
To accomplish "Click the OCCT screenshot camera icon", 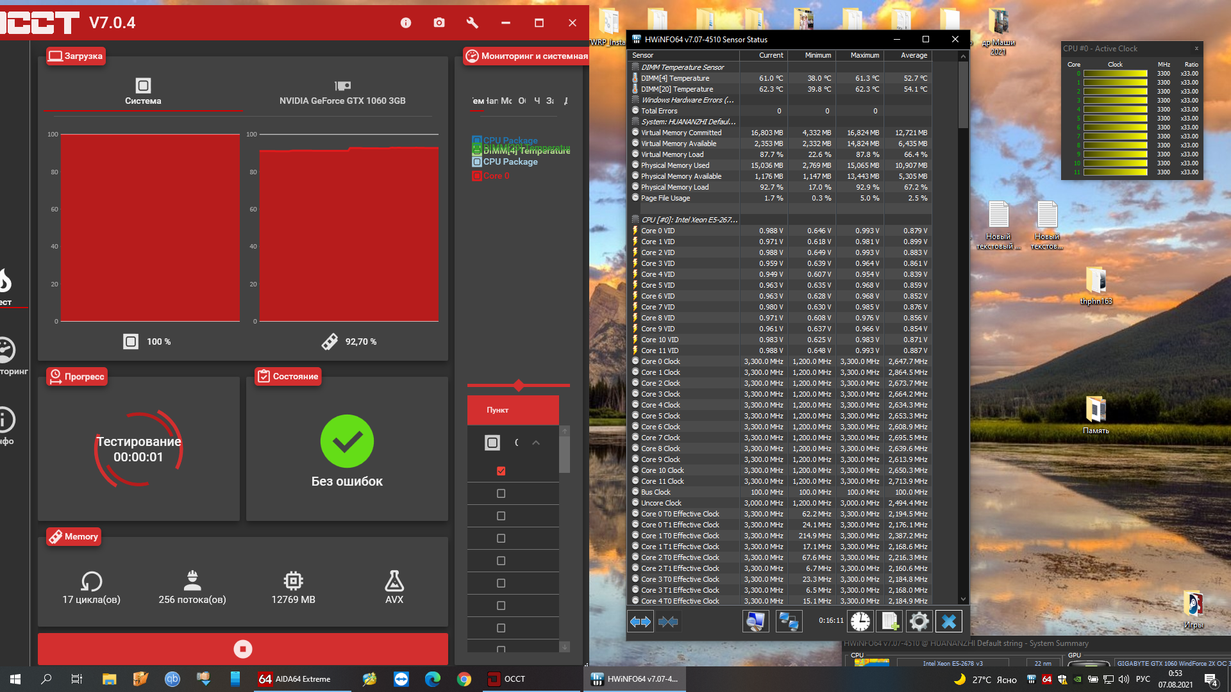I will pyautogui.click(x=439, y=23).
